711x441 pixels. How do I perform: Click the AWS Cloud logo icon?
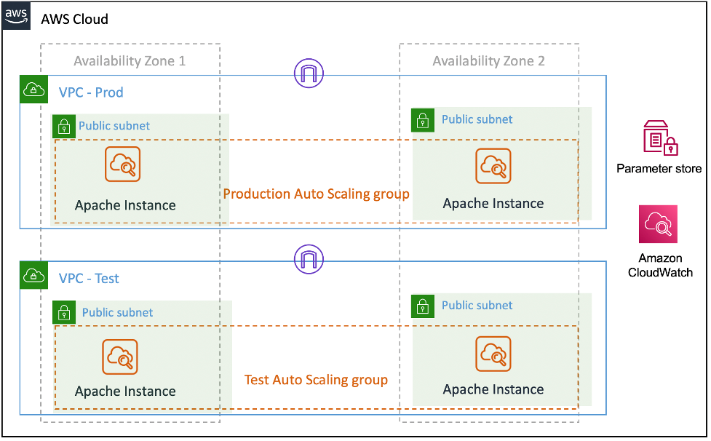click(x=15, y=16)
